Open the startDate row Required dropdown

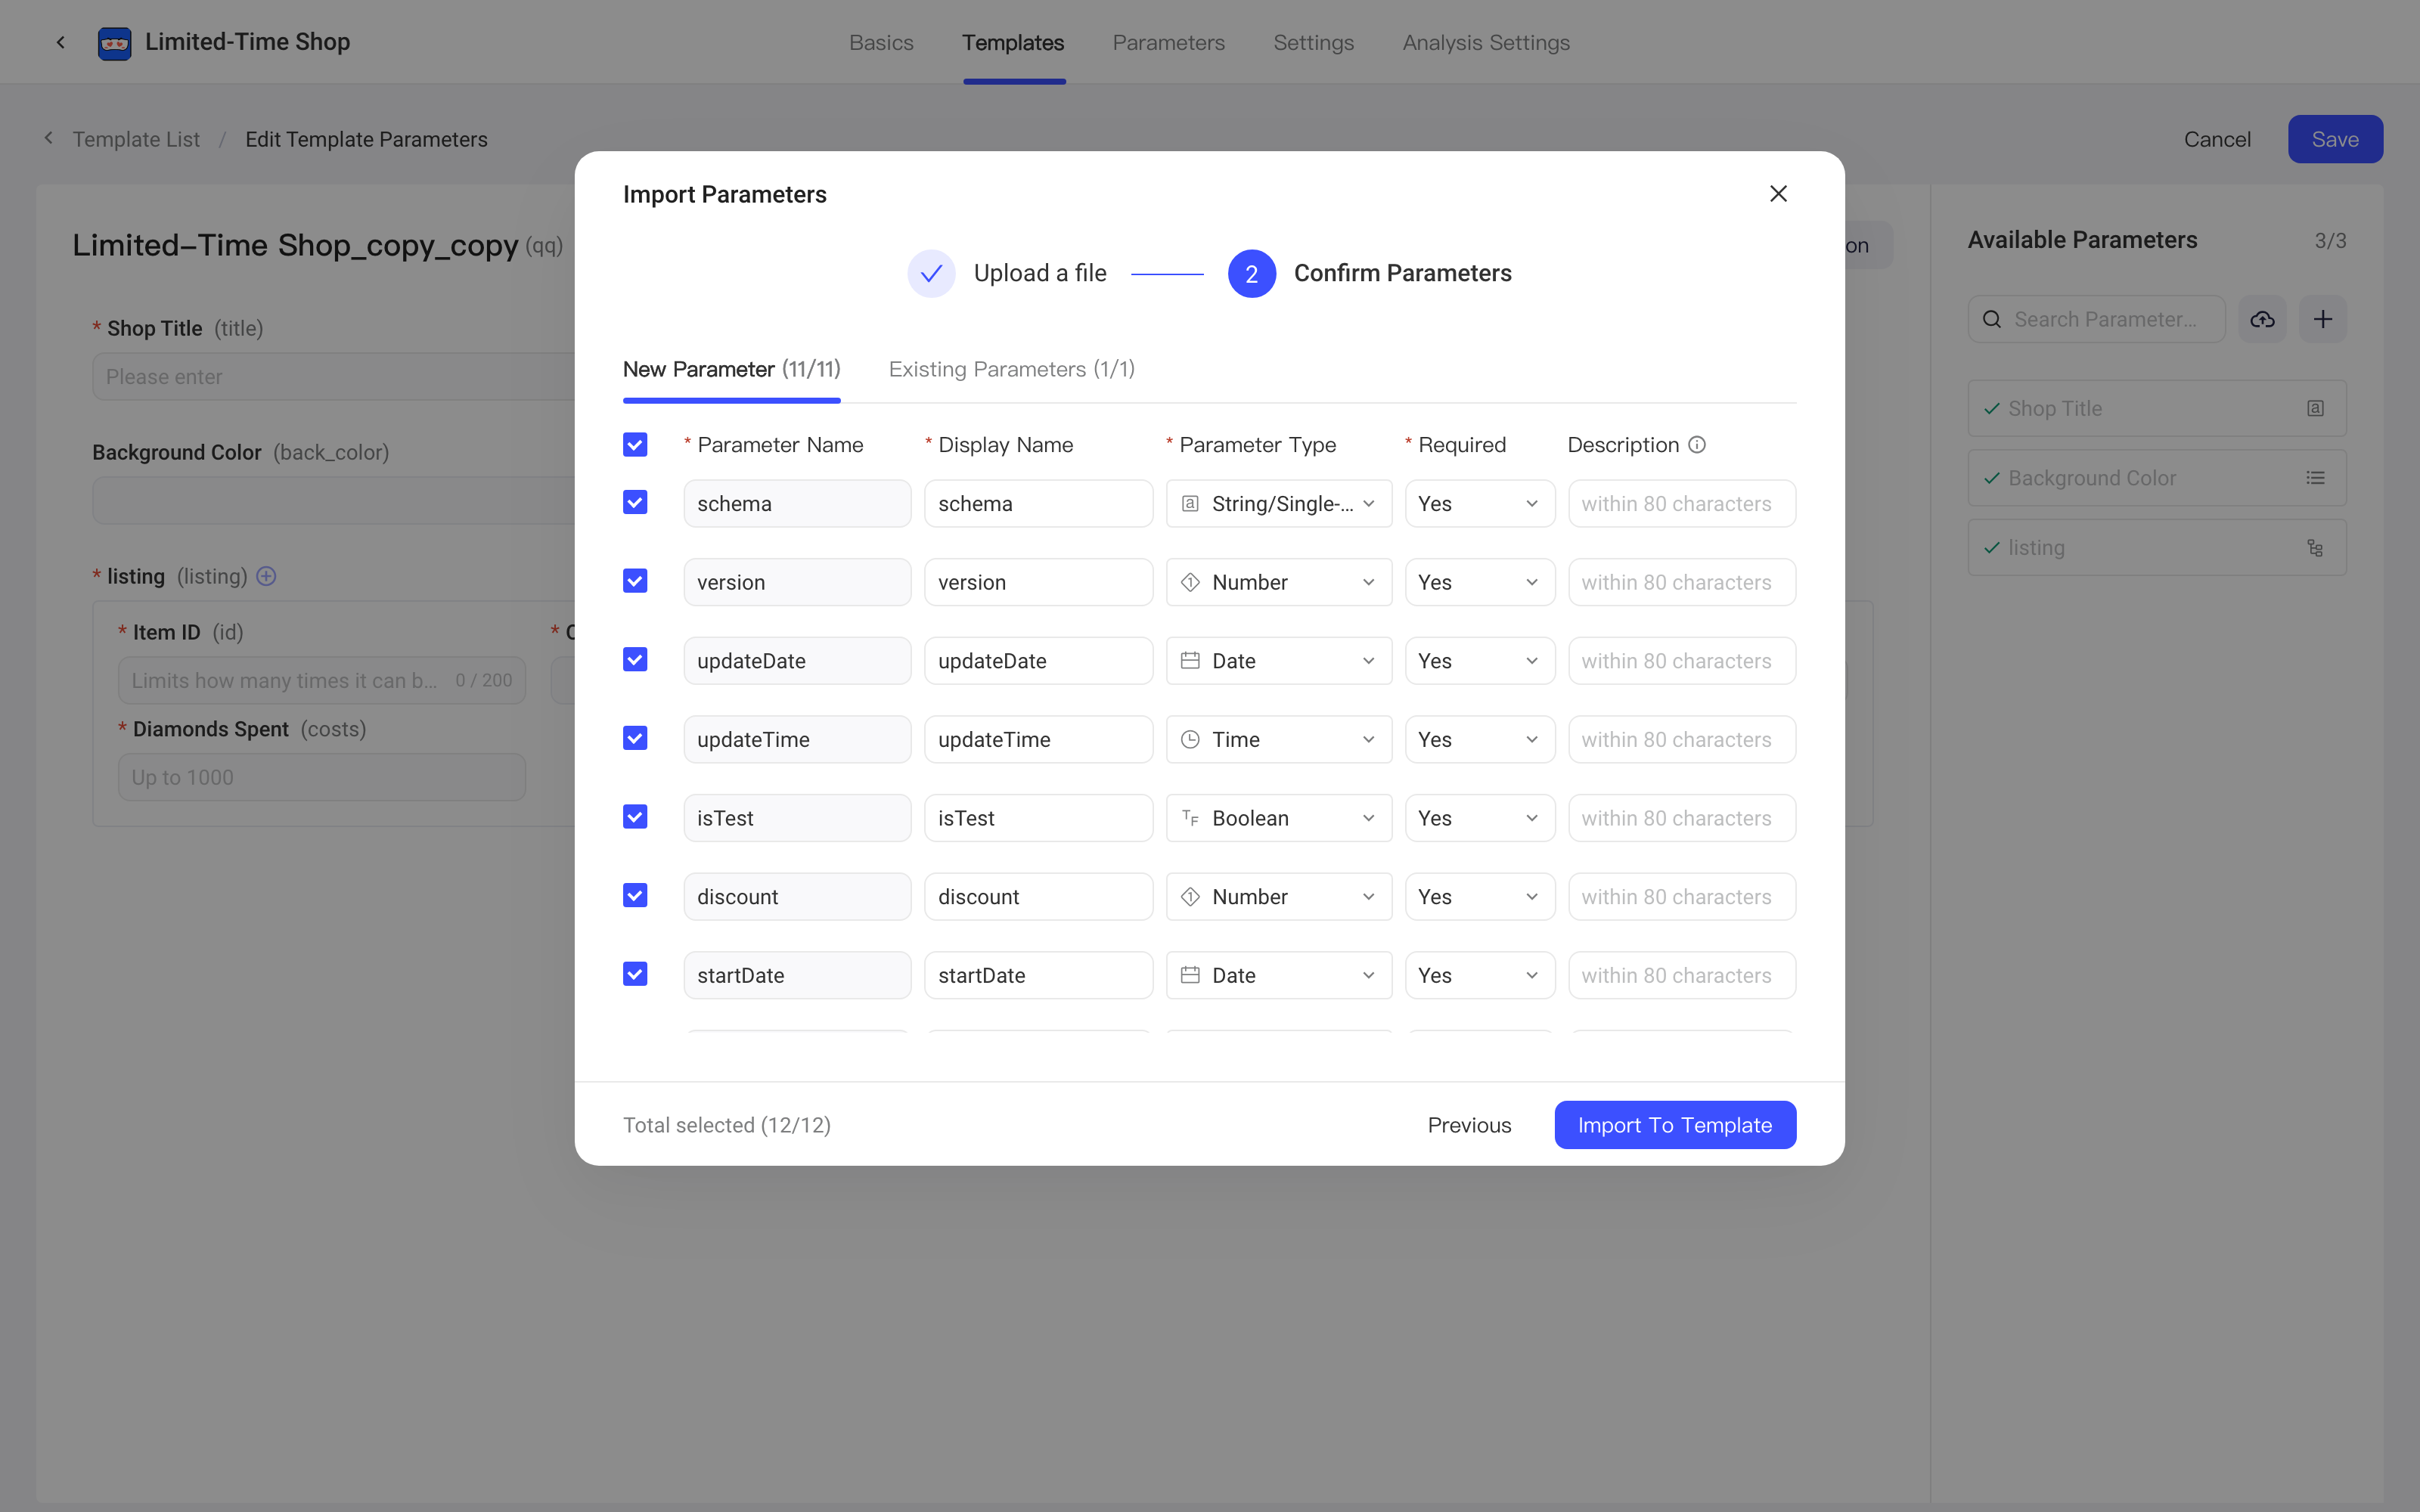[1479, 975]
